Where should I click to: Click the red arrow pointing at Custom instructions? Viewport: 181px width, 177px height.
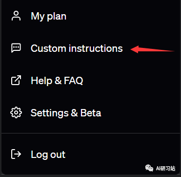[152, 49]
